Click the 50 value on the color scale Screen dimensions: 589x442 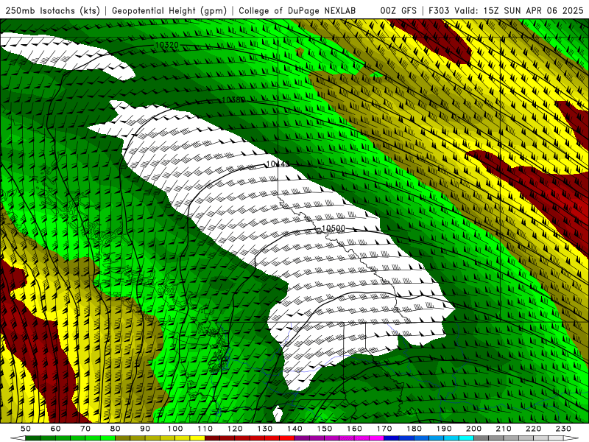[x=26, y=429]
